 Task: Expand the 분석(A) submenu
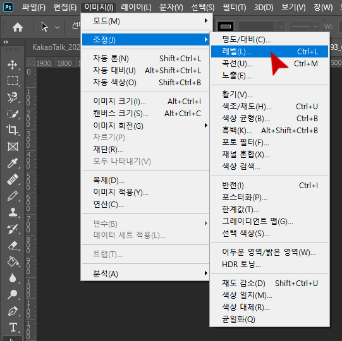pos(145,273)
